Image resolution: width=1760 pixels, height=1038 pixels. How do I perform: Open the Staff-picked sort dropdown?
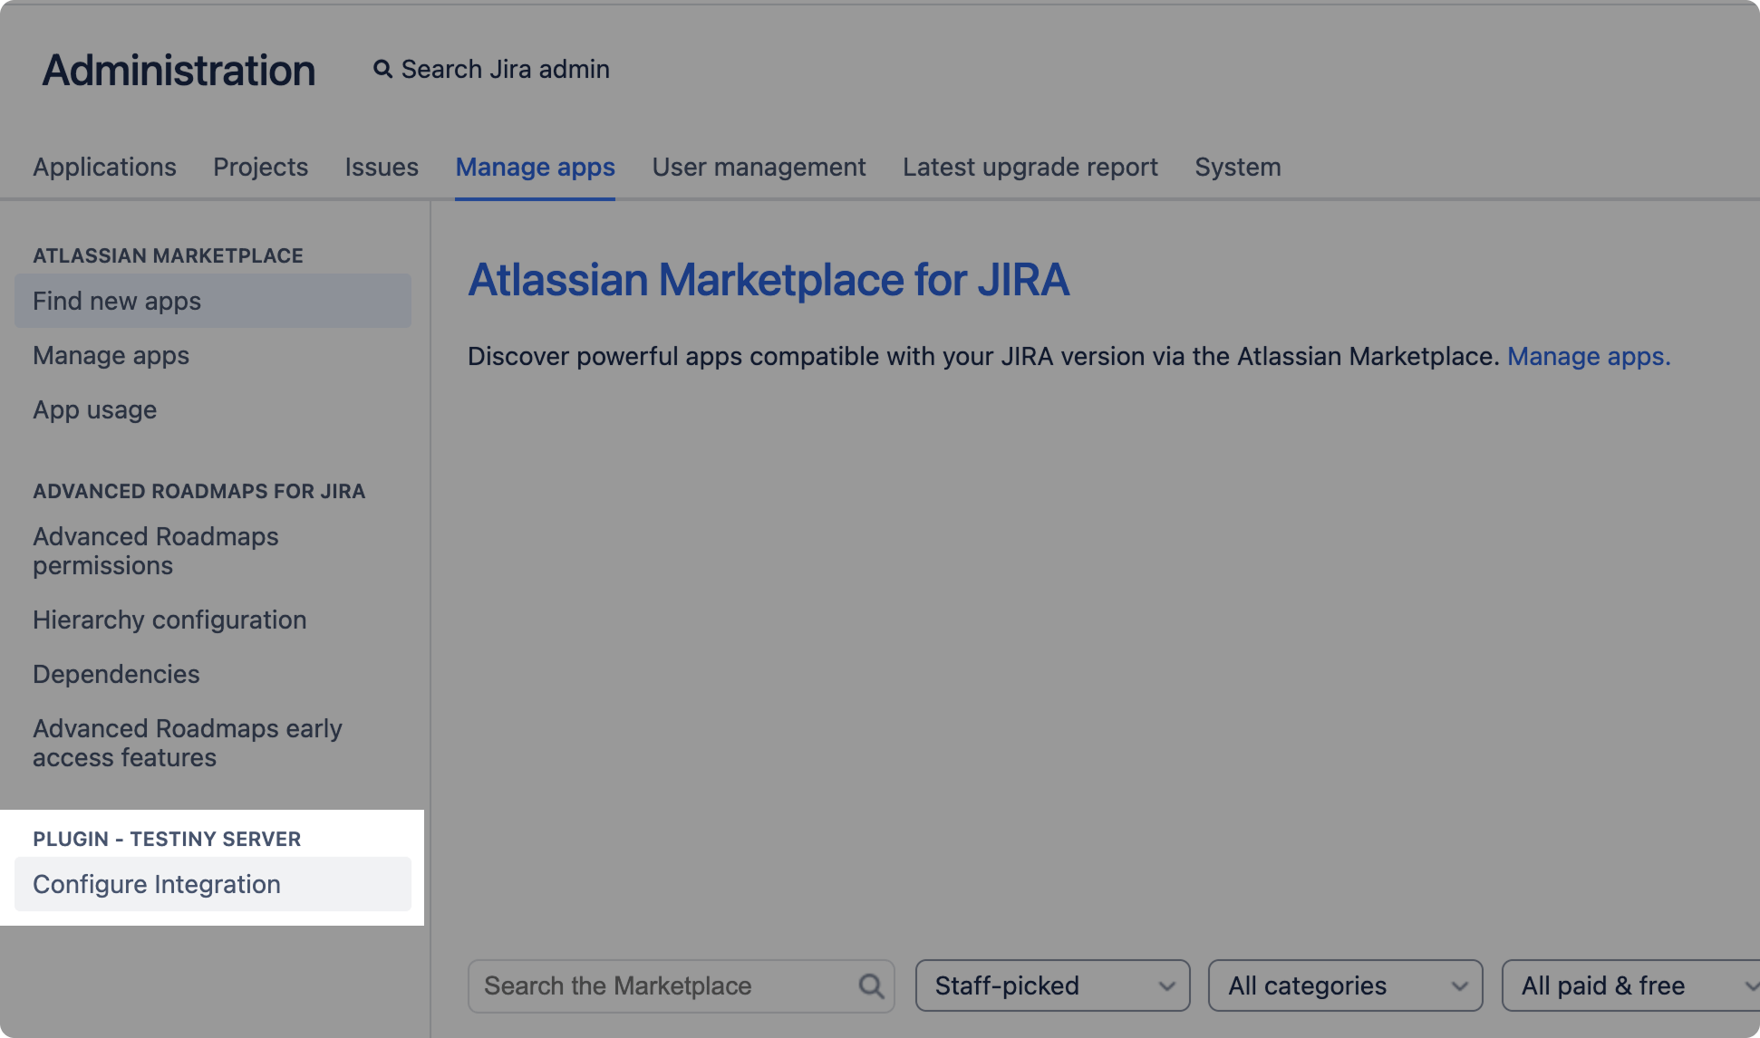tap(1052, 985)
